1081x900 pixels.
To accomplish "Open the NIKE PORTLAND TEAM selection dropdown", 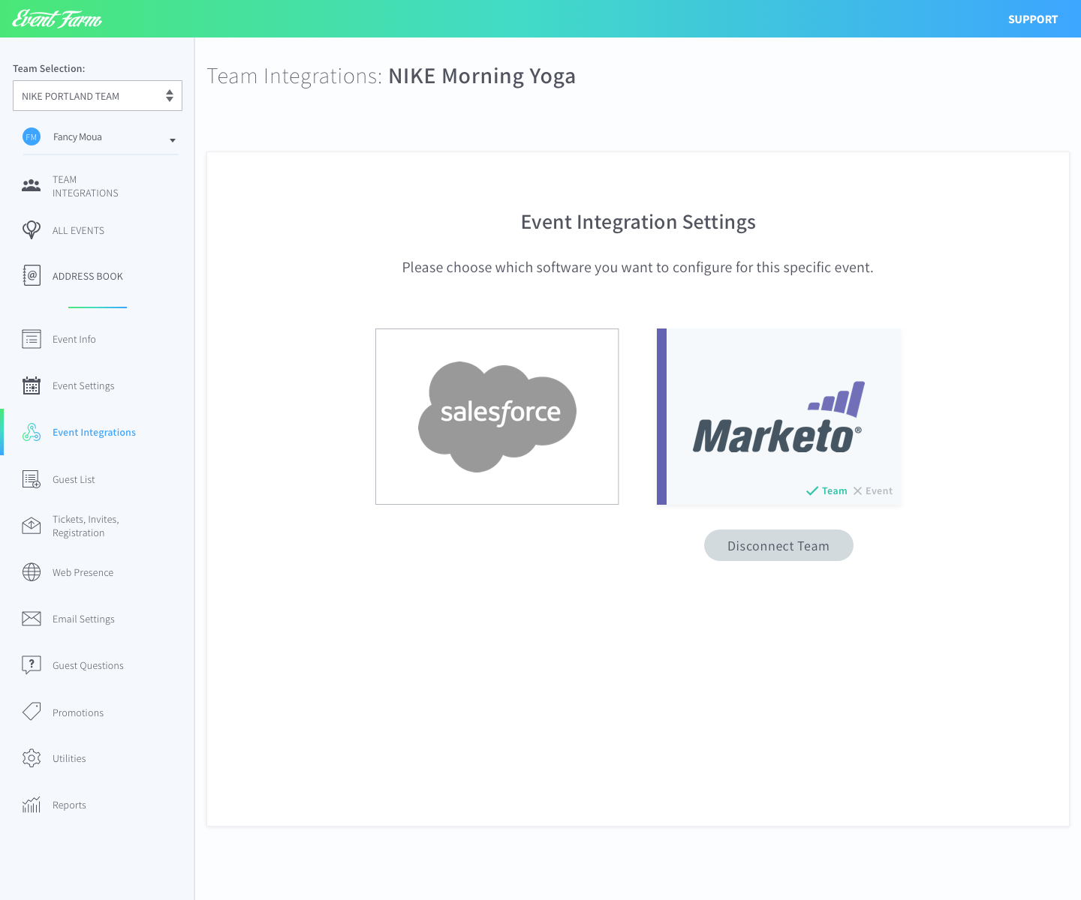I will point(98,96).
